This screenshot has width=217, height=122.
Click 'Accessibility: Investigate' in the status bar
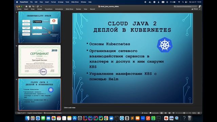(53, 113)
